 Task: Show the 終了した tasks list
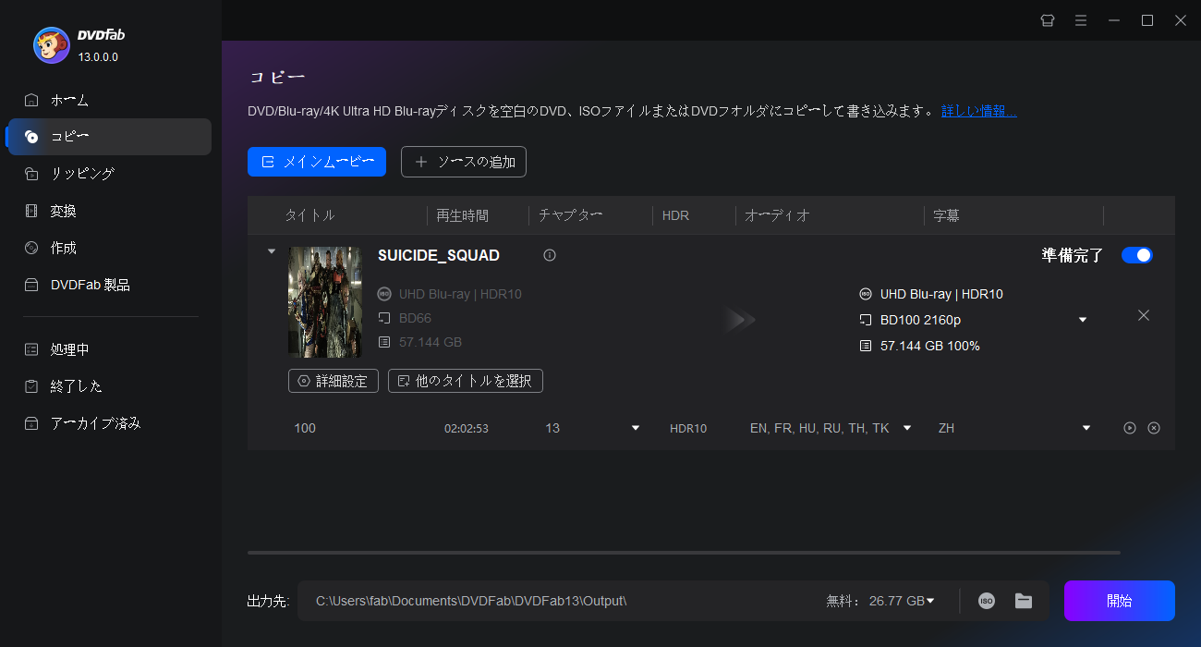110,386
